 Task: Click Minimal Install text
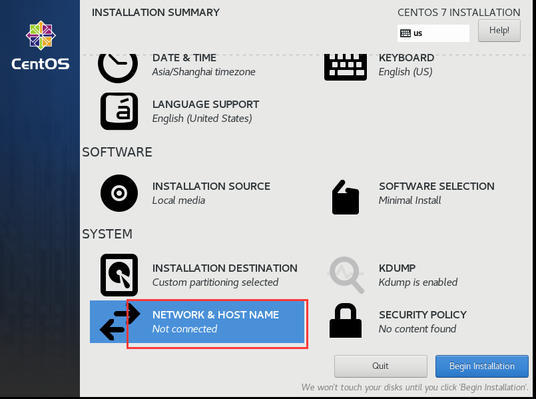[x=410, y=200]
